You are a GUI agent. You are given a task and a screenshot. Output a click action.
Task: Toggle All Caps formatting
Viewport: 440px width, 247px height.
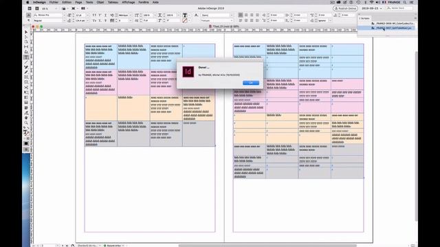click(94, 15)
